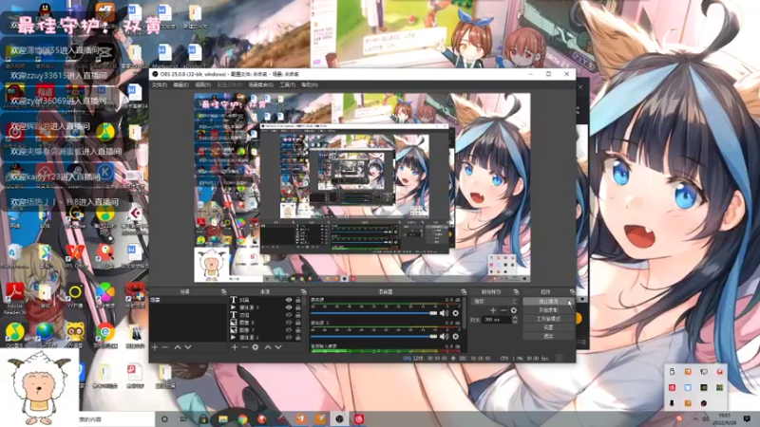Select the 媒体源 3 source row
Screen dimensions: 760x427
coord(265,307)
